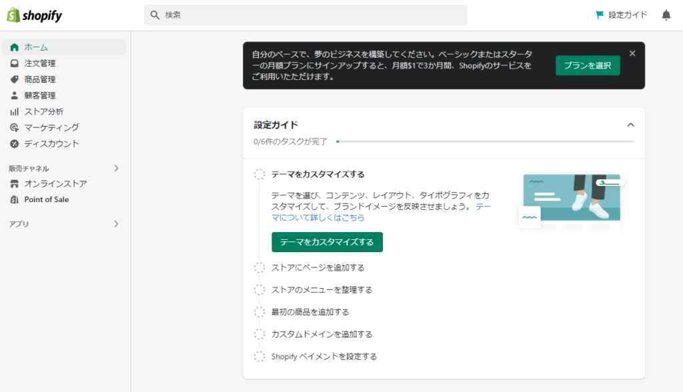
Task: Click the マーケティング megaphone icon
Action: (x=15, y=127)
